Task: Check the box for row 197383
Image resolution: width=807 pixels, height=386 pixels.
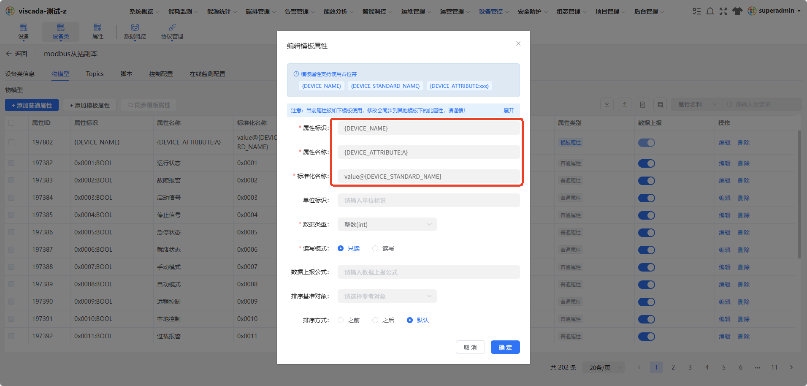Action: point(11,180)
